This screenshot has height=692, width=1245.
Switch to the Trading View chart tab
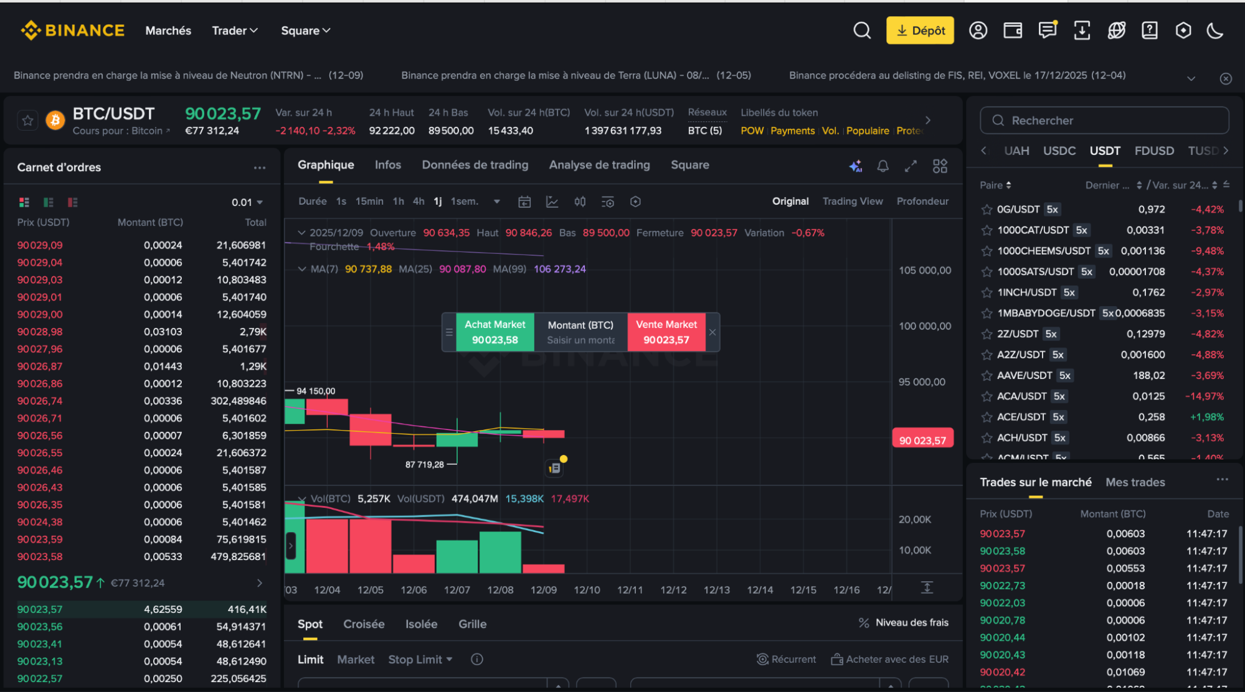[853, 201]
